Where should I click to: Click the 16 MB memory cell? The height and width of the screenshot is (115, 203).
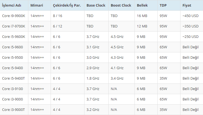click(142, 16)
